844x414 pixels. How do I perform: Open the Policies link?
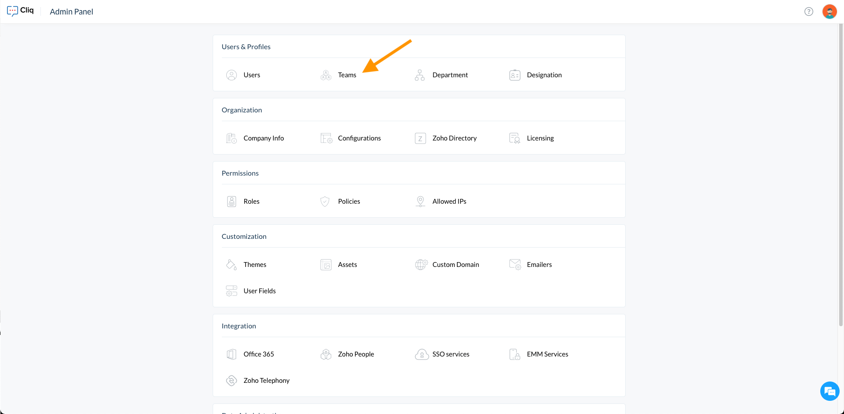click(x=349, y=202)
